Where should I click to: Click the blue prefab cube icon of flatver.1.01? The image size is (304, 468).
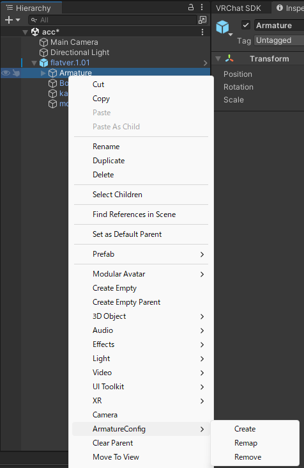pyautogui.click(x=44, y=63)
